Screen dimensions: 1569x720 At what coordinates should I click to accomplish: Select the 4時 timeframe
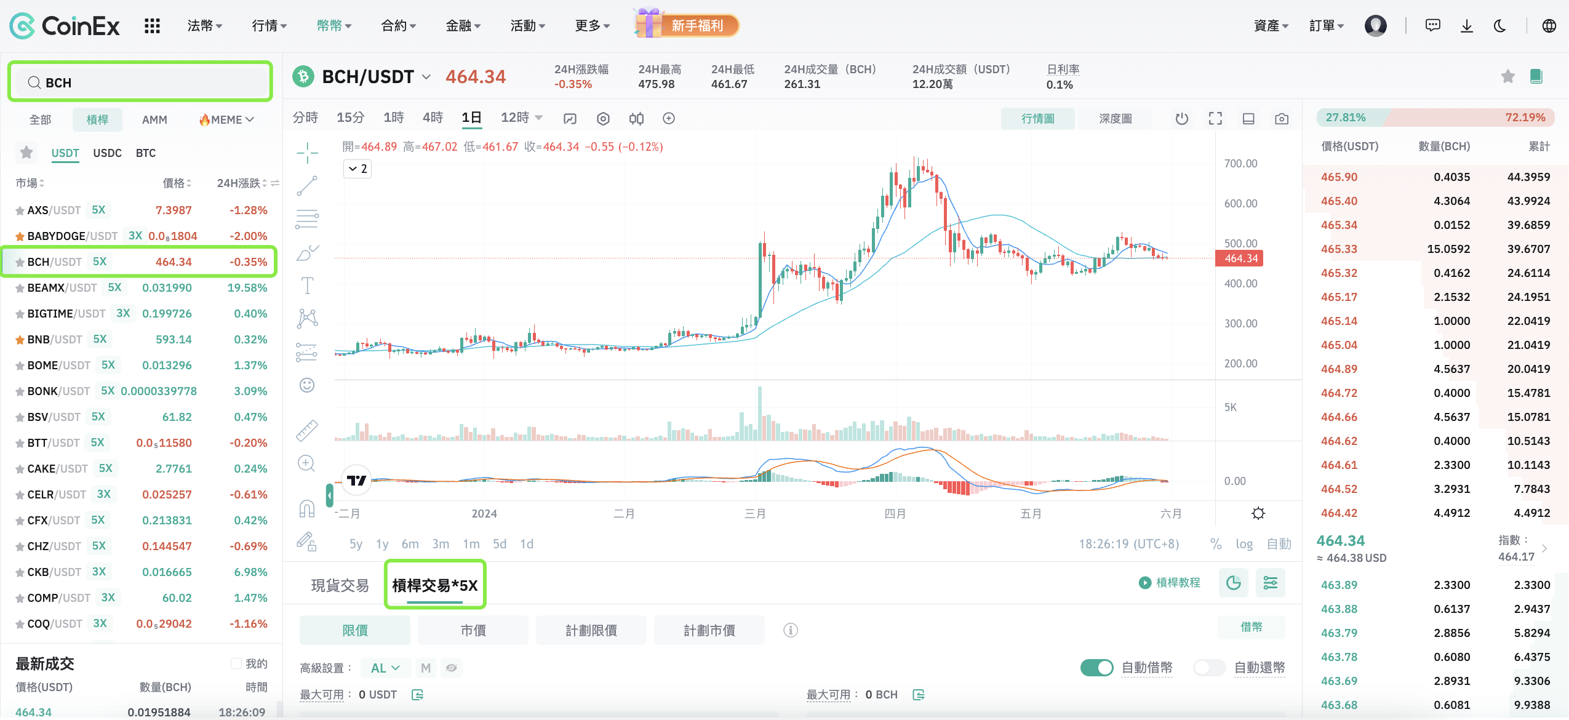[x=433, y=118]
